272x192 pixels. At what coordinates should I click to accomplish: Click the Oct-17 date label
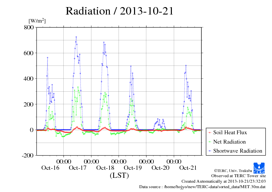coord(78,168)
